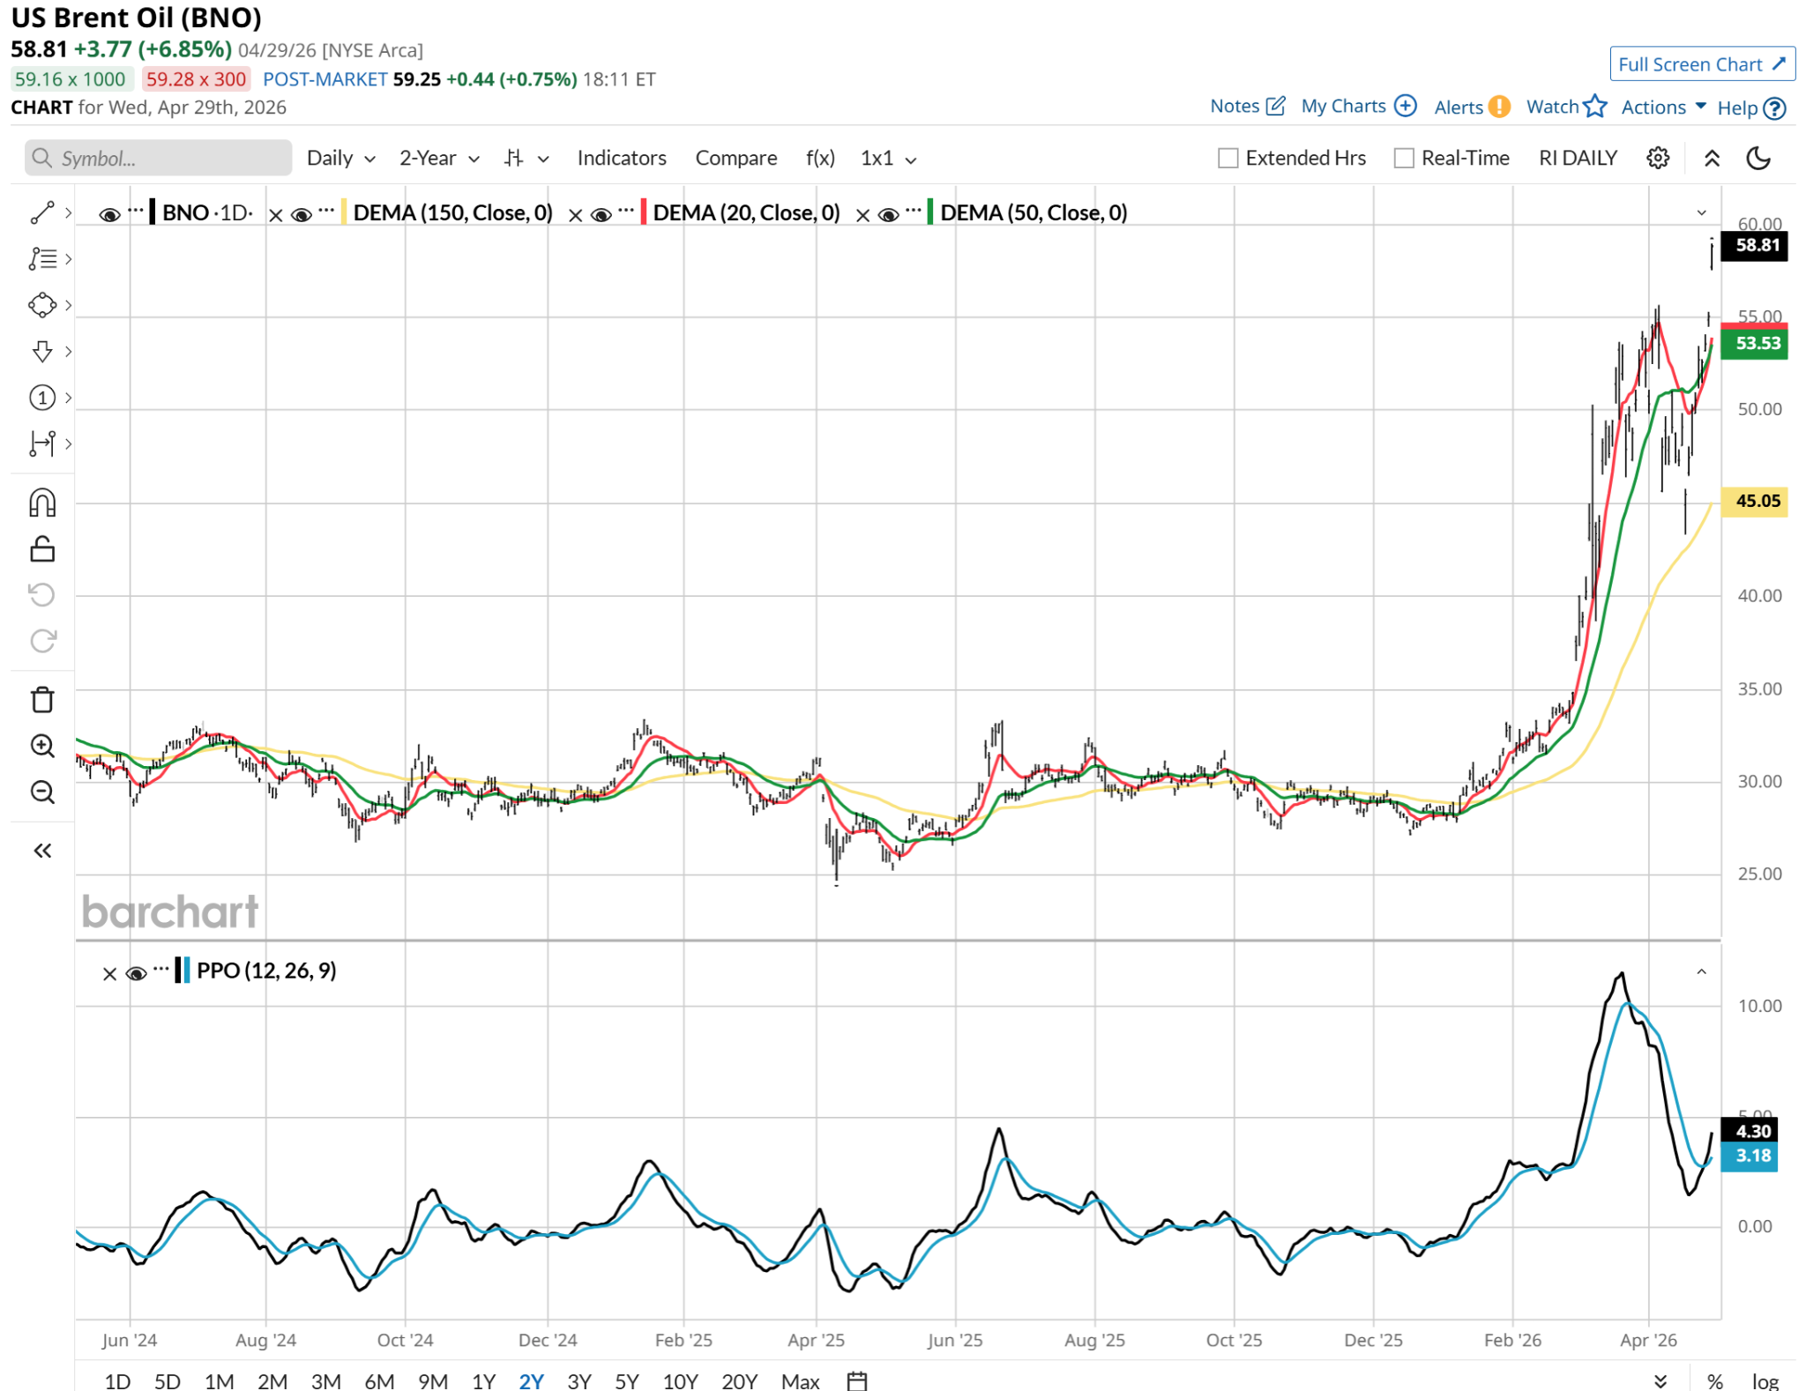1806x1391 pixels.
Task: Click the Full Screen Chart button
Action: (1701, 64)
